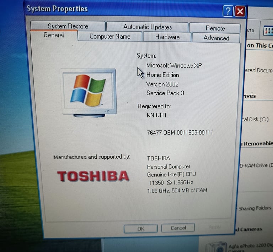Click the Service Pack 3 line
This screenshot has height=252, width=273.
tap(165, 93)
